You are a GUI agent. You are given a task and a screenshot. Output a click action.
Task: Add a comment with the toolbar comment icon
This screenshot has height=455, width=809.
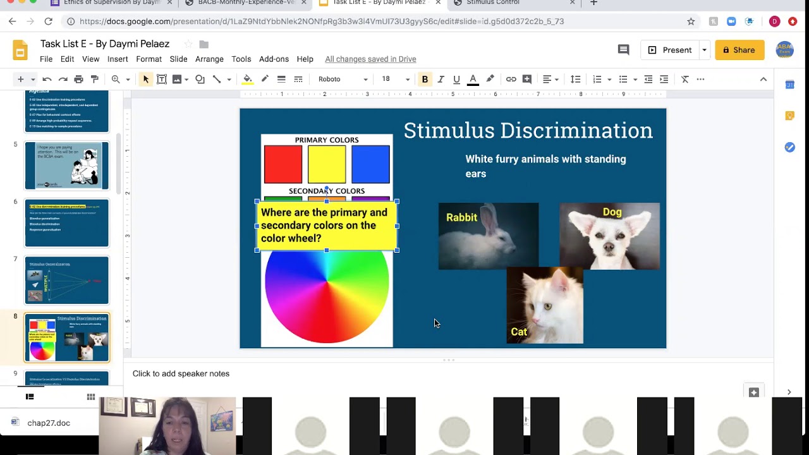pyautogui.click(x=527, y=79)
